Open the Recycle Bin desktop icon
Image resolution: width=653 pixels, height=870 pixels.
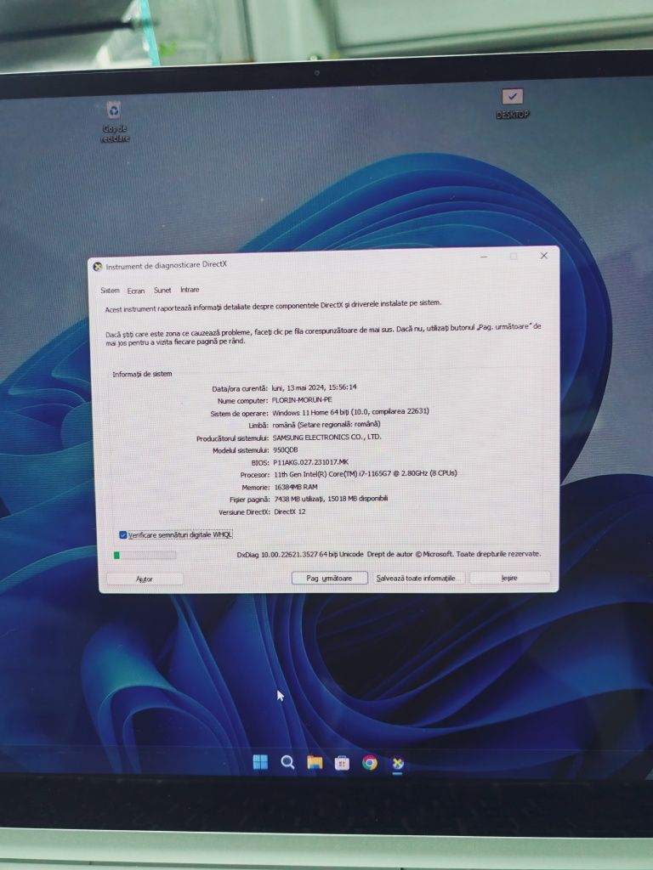coord(115,121)
